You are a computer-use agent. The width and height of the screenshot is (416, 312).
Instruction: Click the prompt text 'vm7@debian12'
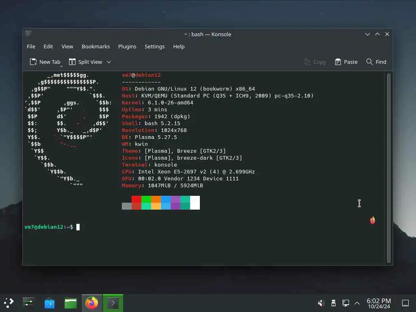coord(44,227)
